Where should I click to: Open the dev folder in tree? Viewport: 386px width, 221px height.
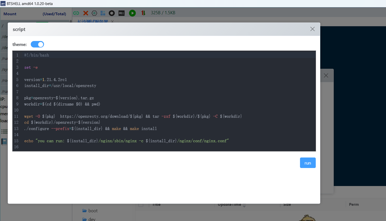[x=92, y=219]
